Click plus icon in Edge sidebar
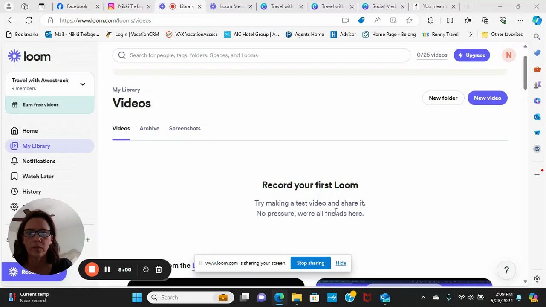546x307 pixels. [537, 174]
